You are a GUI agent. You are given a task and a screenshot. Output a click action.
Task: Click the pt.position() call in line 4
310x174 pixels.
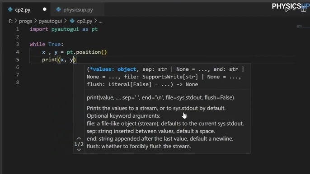click(x=87, y=52)
